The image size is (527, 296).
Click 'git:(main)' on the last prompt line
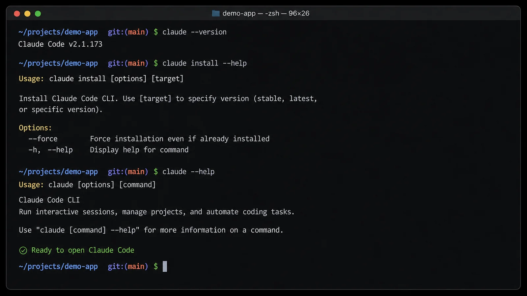tap(128, 266)
